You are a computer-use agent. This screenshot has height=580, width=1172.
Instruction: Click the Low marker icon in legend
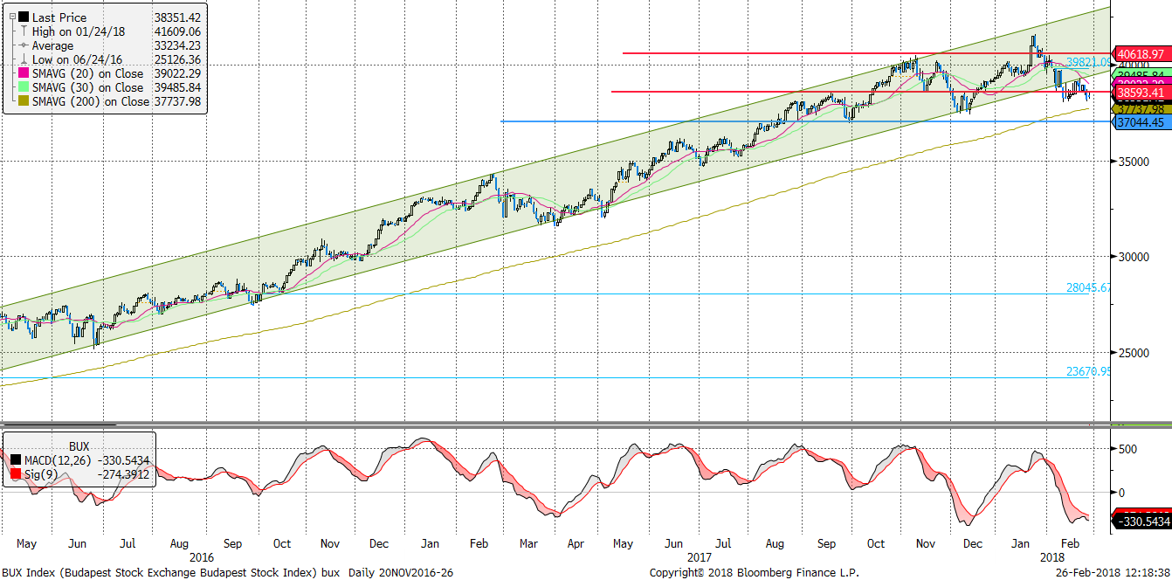tap(23, 59)
